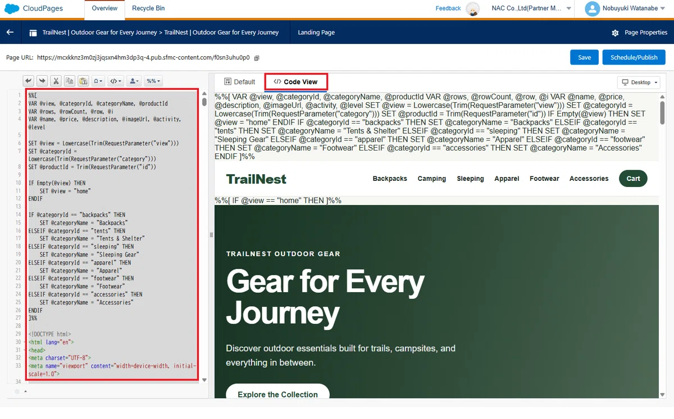This screenshot has width=674, height=419.
Task: Click the Save button
Action: 584,57
